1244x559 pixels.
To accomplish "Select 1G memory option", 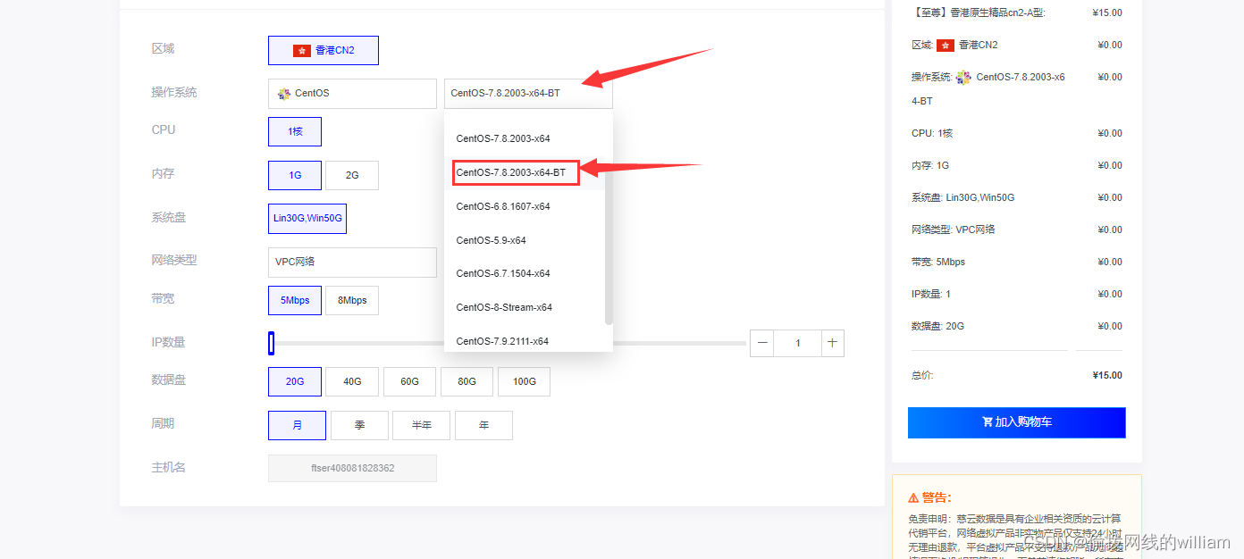I will (x=295, y=175).
